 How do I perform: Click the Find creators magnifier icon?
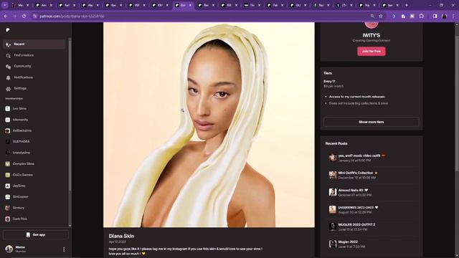pyautogui.click(x=8, y=56)
